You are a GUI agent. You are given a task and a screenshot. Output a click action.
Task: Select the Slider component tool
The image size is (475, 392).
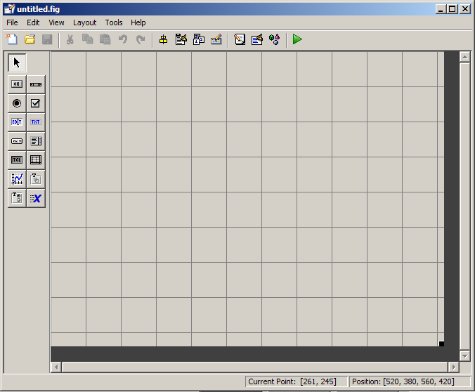36,84
